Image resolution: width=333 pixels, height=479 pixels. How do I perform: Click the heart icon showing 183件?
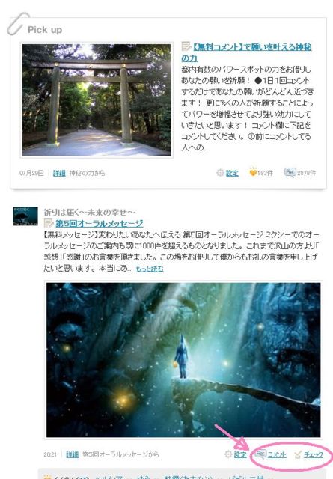tap(253, 172)
